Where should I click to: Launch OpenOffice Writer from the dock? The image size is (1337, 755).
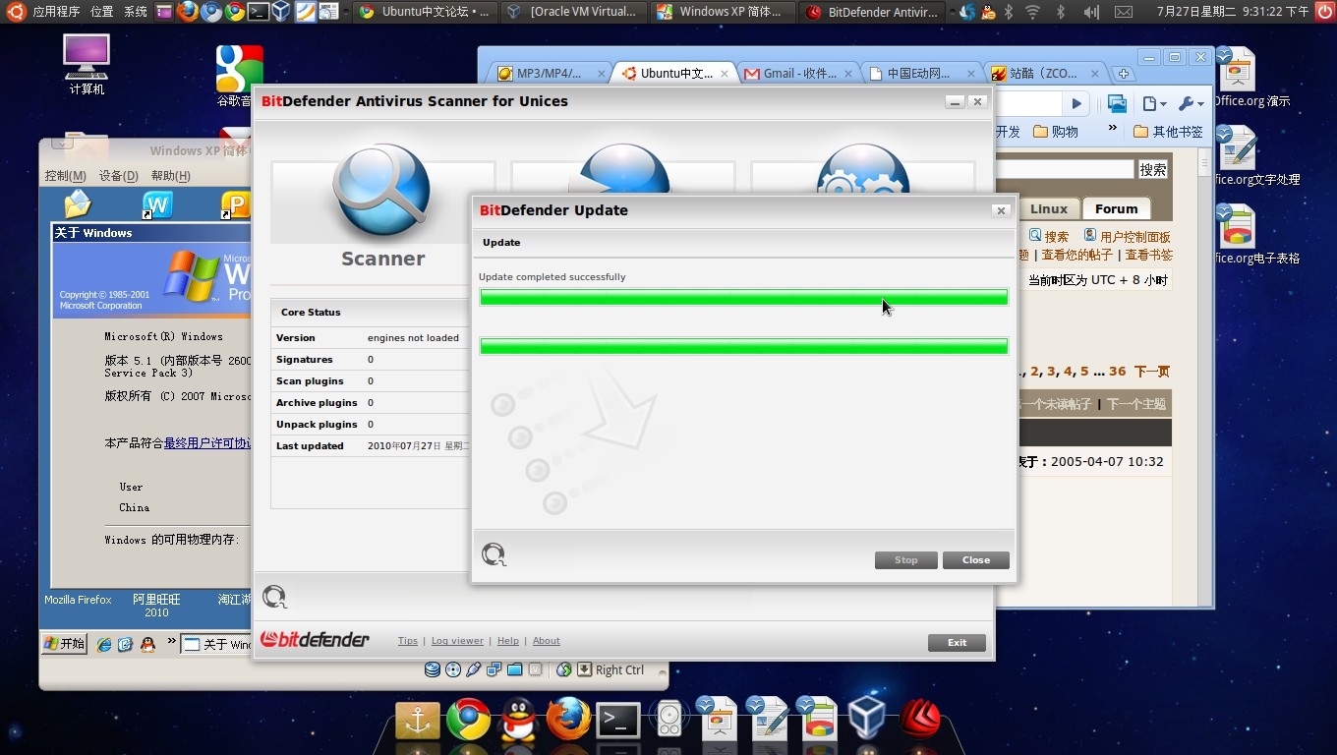point(768,719)
